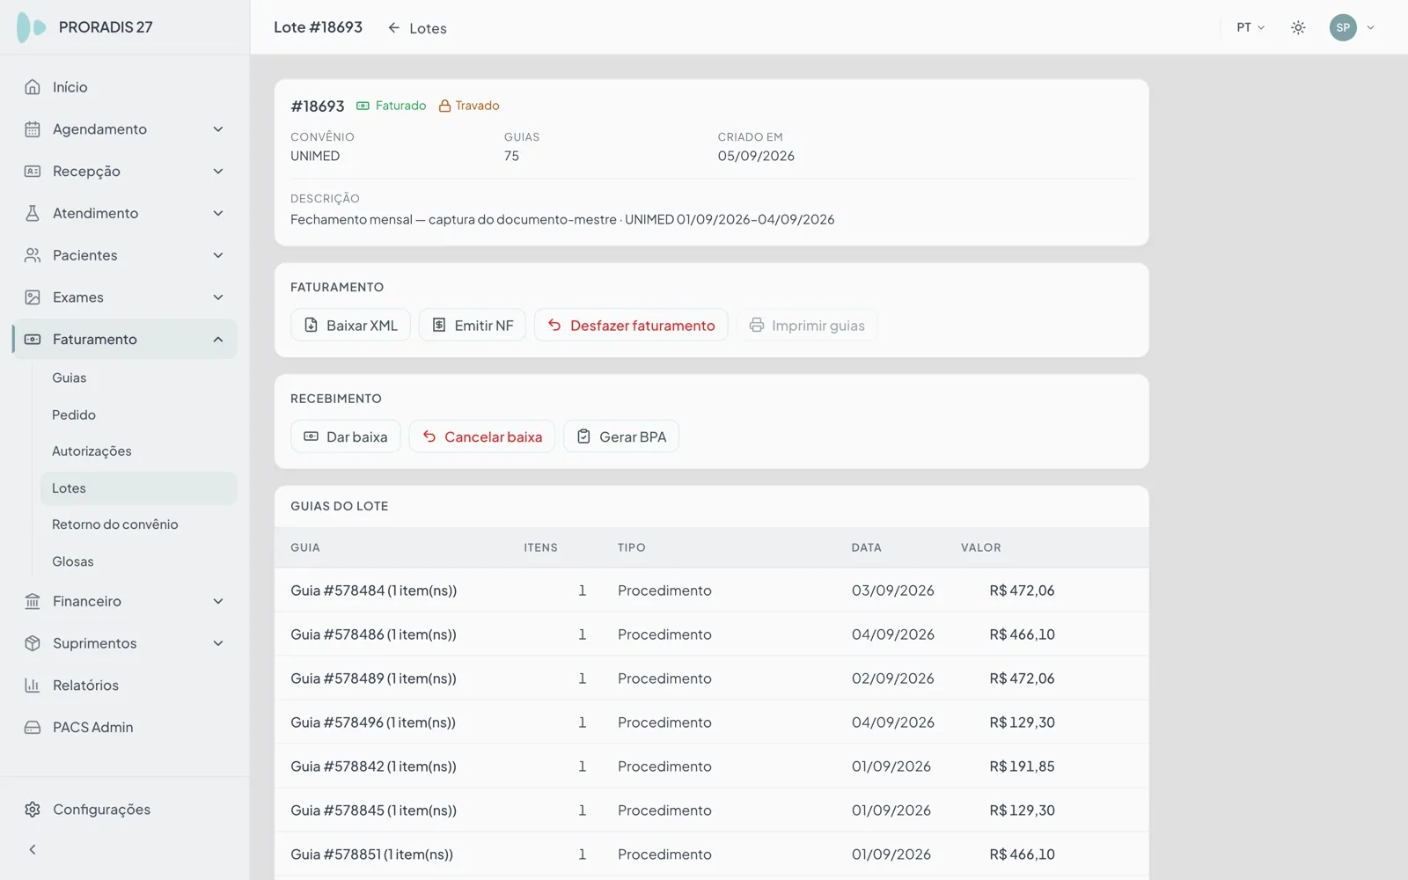Collapse the Faturamento menu chevron
The width and height of the screenshot is (1408, 880).
218,340
